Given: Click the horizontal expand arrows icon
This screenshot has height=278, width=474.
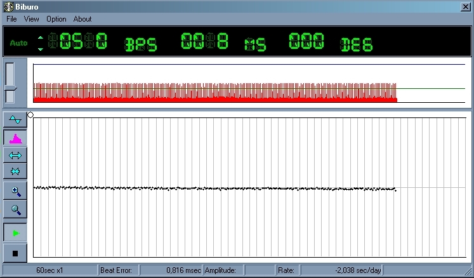Looking at the screenshot, I should pyautogui.click(x=15, y=155).
